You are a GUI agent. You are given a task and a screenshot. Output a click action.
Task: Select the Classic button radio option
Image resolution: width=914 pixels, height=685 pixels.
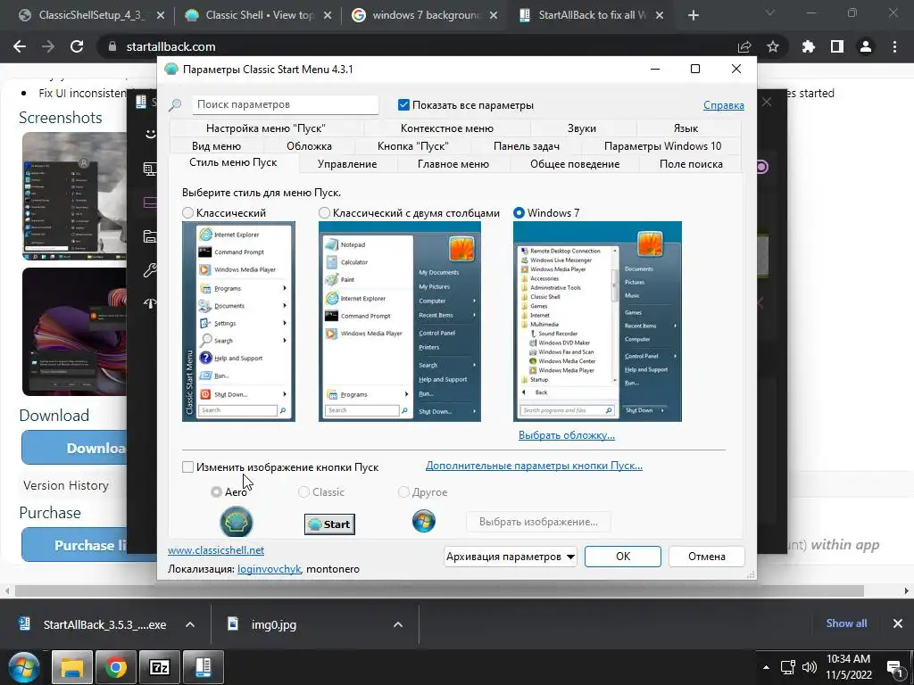(303, 492)
